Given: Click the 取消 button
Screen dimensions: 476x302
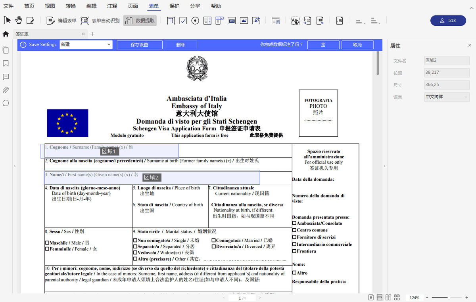Looking at the screenshot, I should (x=357, y=45).
